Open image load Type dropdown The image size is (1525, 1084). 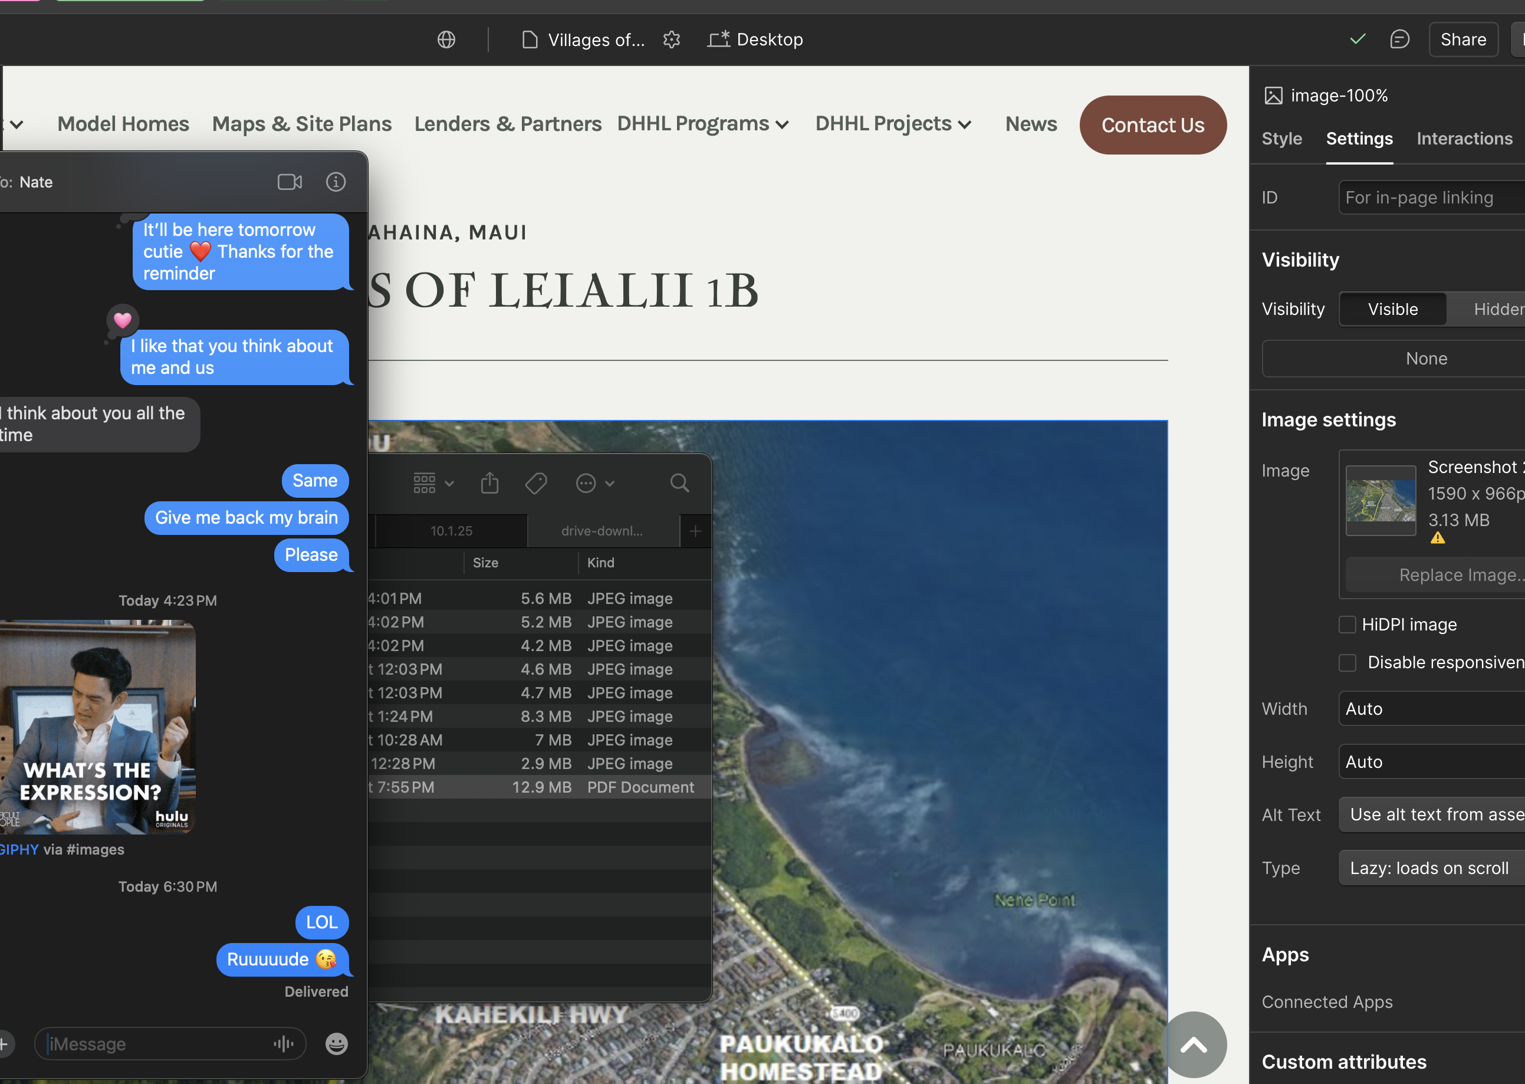click(x=1432, y=868)
